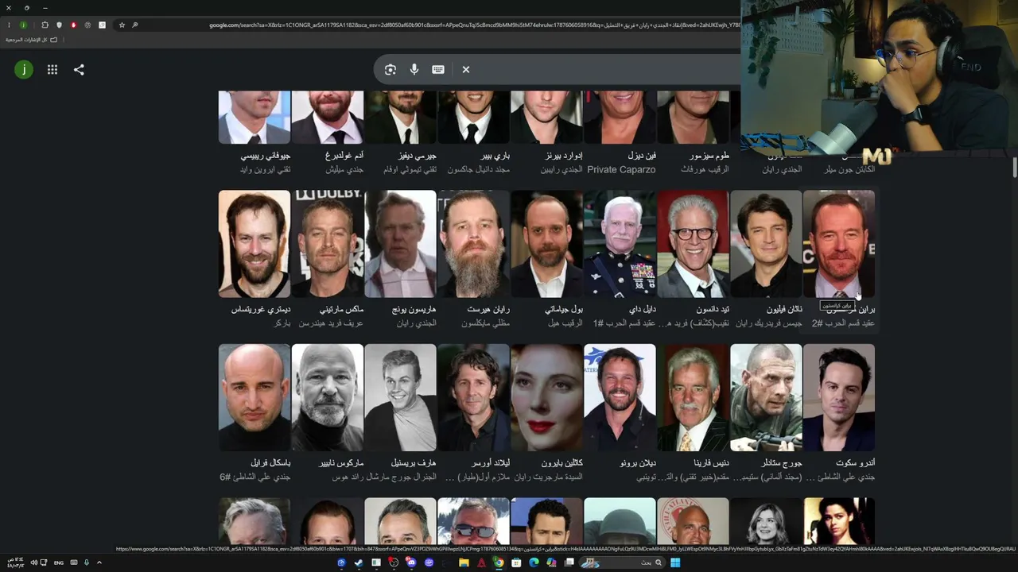Bookmark this page with the star icon

point(122,25)
